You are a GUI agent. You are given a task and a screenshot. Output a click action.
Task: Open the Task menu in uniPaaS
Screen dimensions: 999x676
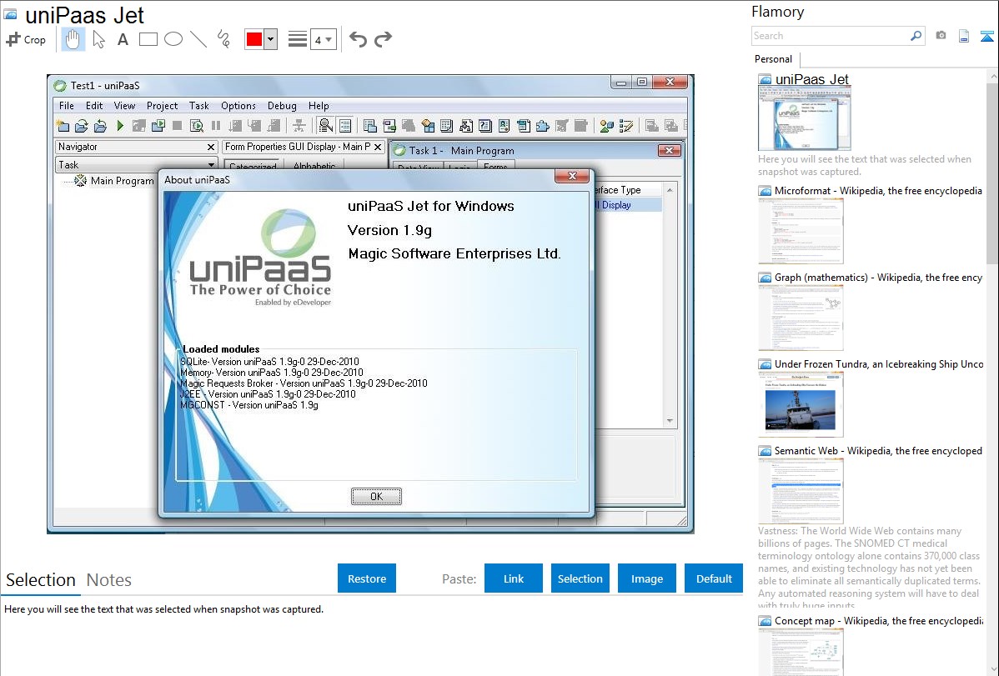(x=198, y=106)
